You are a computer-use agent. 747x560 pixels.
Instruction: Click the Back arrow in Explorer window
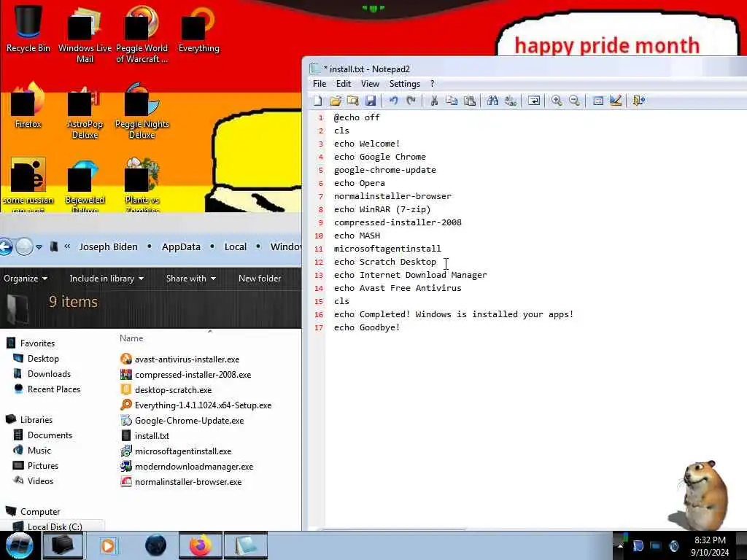tap(5, 246)
